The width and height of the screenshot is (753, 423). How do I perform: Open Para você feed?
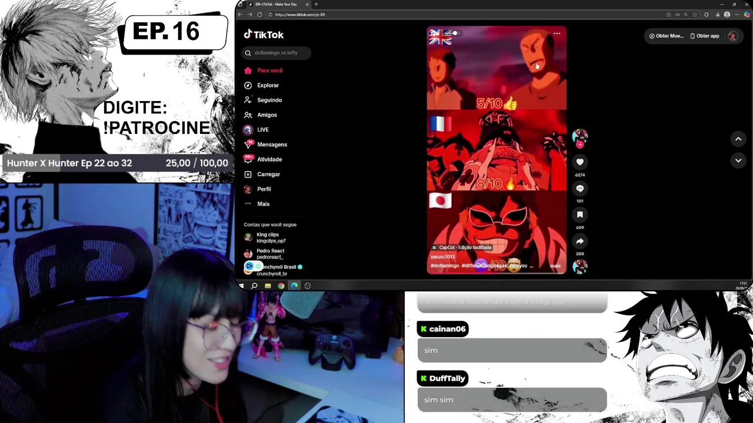(x=264, y=70)
